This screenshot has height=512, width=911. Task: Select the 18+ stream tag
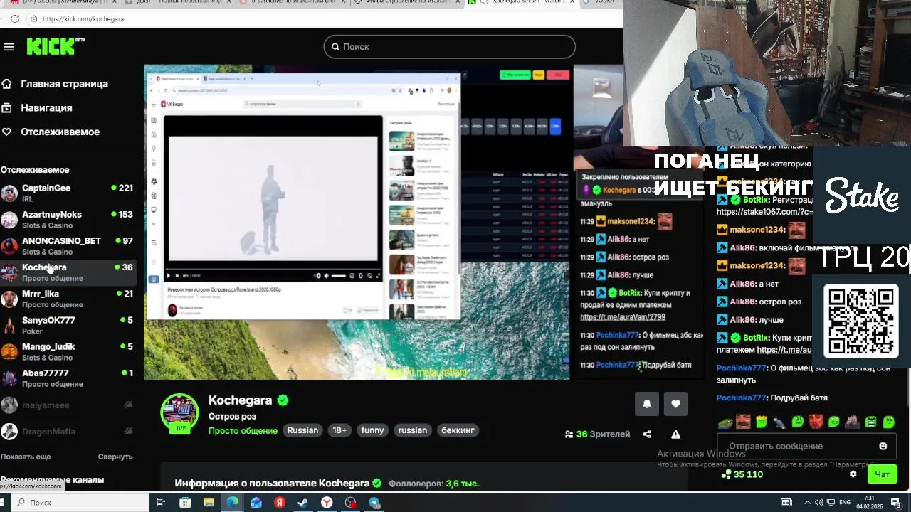pyautogui.click(x=339, y=430)
